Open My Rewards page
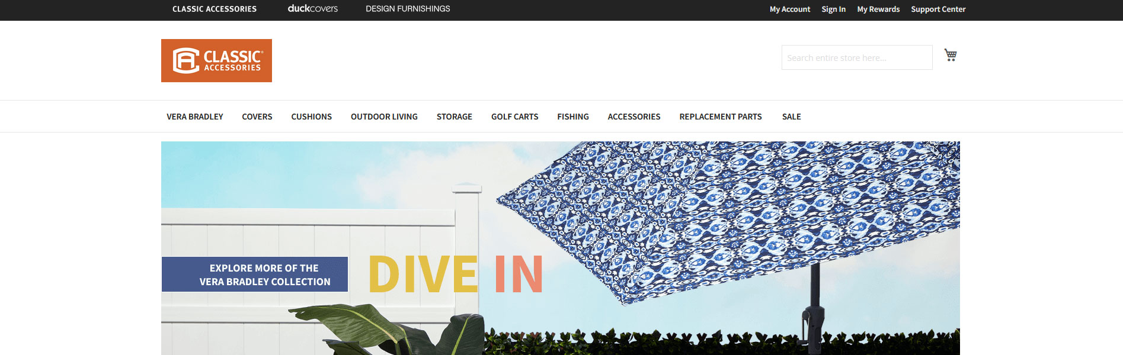1123x355 pixels. [x=878, y=9]
